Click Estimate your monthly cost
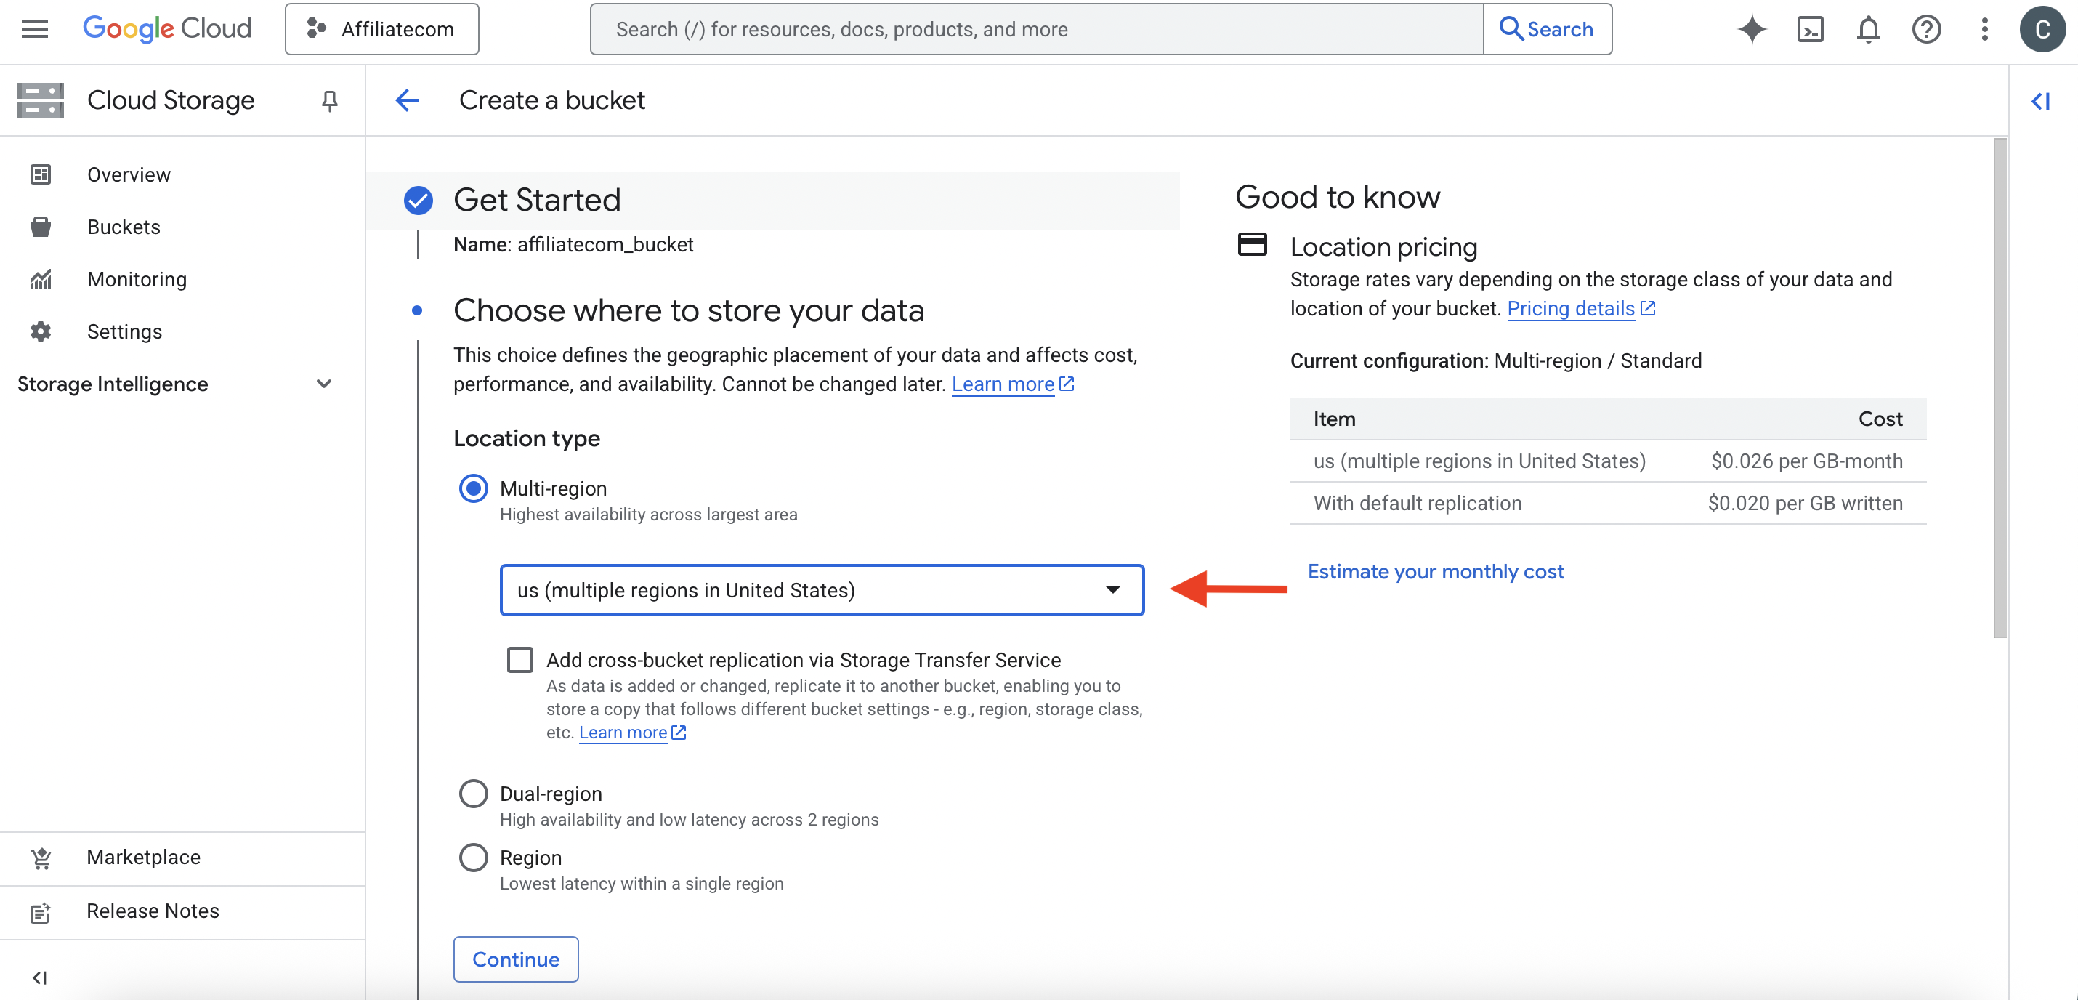 pyautogui.click(x=1435, y=571)
